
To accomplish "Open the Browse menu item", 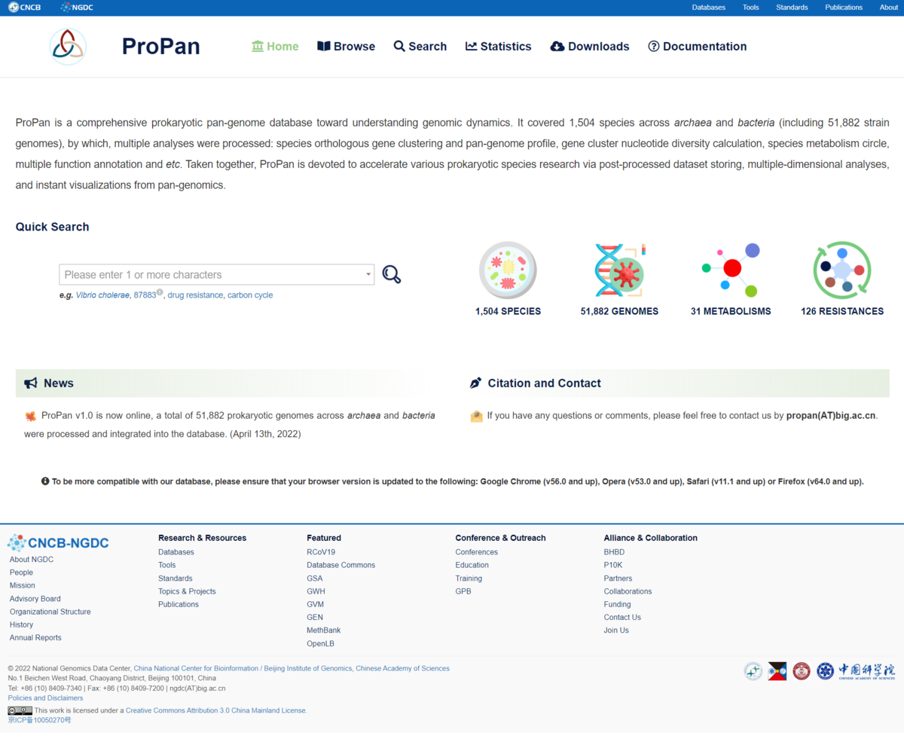I will 346,46.
